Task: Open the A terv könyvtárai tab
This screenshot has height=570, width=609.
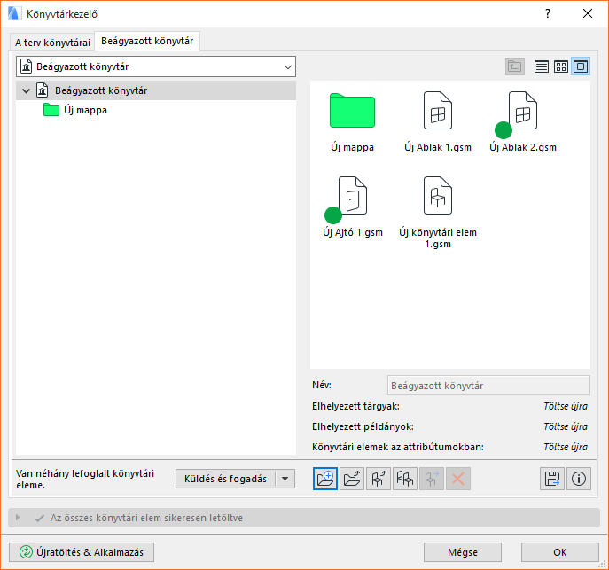Action: coord(52,43)
